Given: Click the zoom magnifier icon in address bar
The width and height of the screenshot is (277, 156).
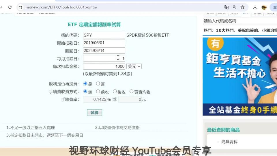Looking at the screenshot, I should 234,7.
